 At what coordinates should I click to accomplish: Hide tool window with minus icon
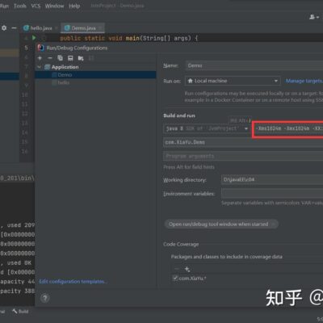click(x=14, y=27)
